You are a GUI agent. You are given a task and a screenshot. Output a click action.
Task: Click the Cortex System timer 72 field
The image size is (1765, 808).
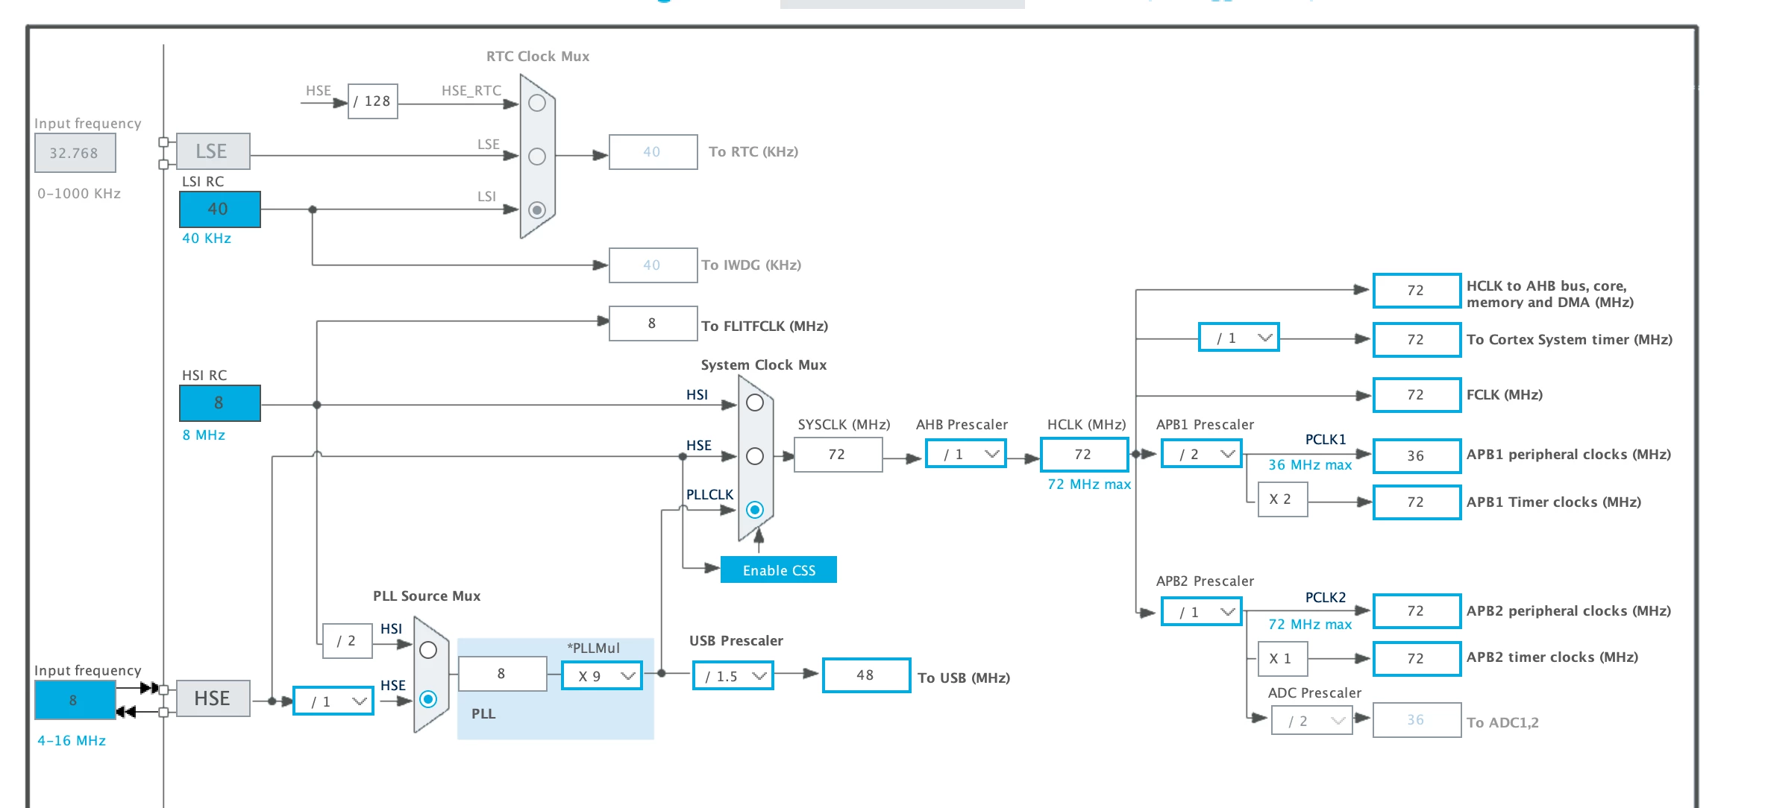pyautogui.click(x=1417, y=339)
